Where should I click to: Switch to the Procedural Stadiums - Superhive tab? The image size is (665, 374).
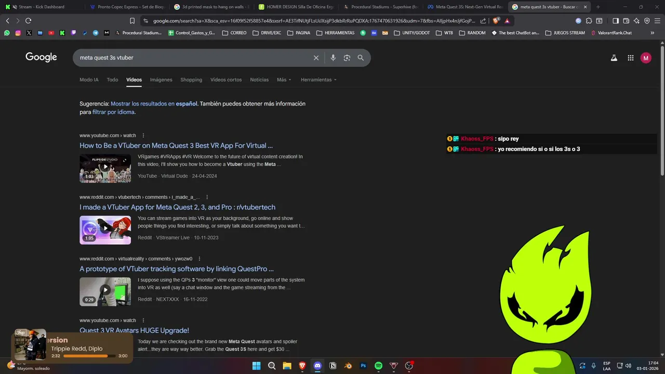(380, 7)
